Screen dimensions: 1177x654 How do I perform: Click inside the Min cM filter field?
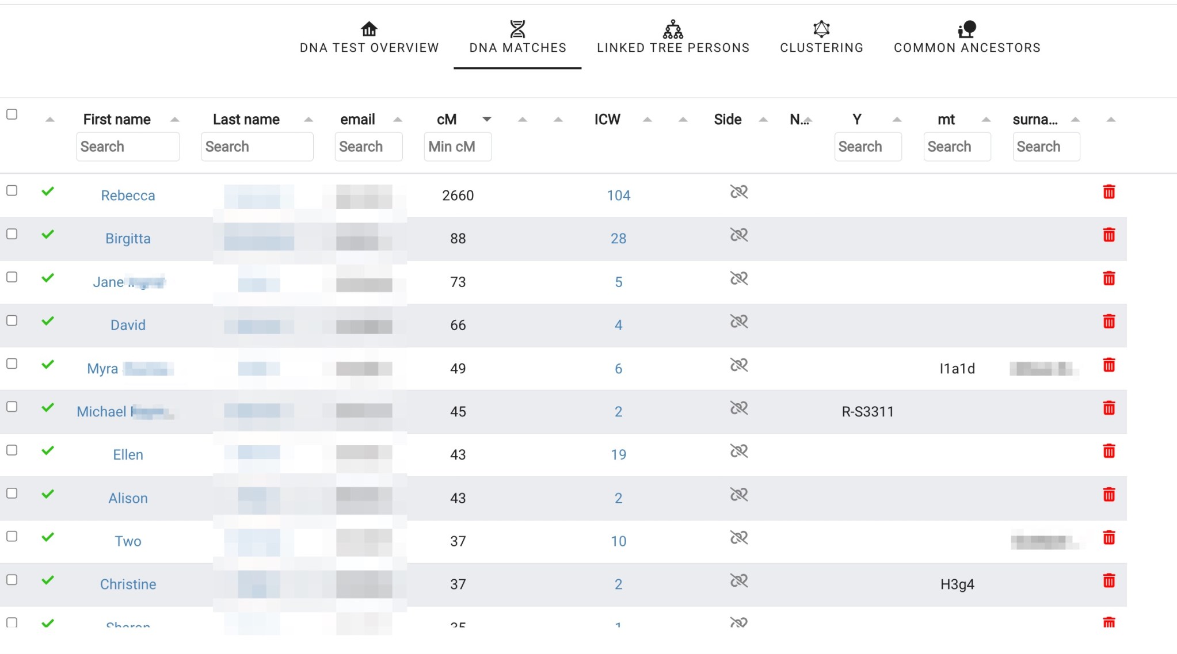[x=457, y=147]
